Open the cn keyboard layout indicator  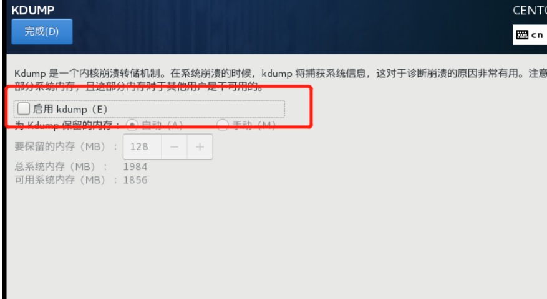pyautogui.click(x=530, y=35)
